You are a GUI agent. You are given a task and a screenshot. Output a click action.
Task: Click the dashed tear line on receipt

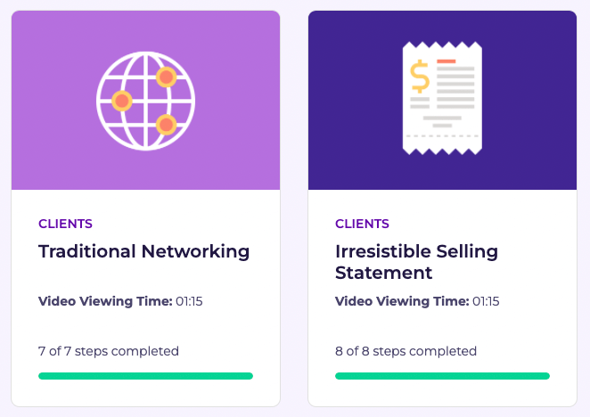point(442,135)
